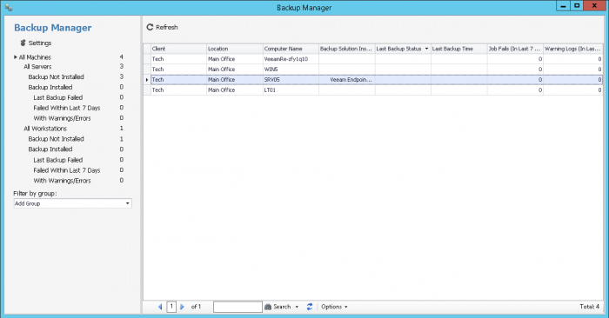609x318 pixels.
Task: Select the SRV05 computer name cell
Action: point(291,80)
